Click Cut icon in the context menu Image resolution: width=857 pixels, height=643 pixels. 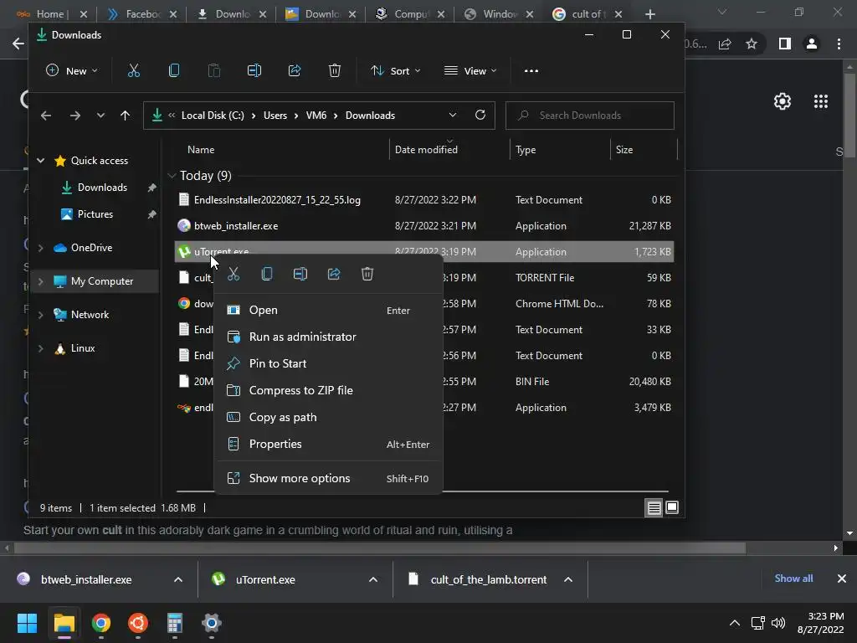coord(233,274)
